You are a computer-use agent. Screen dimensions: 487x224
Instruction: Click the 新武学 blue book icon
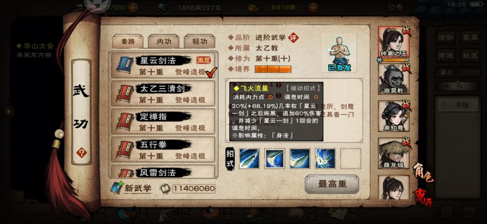click(117, 188)
